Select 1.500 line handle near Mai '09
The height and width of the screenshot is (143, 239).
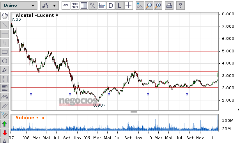click(109, 95)
